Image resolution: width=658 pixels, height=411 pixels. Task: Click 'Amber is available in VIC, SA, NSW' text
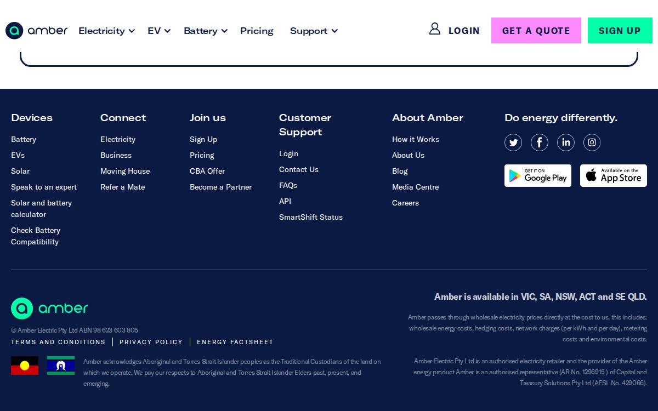541,296
